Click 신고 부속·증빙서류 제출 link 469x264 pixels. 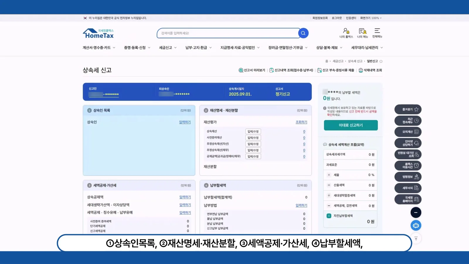tap(336, 70)
